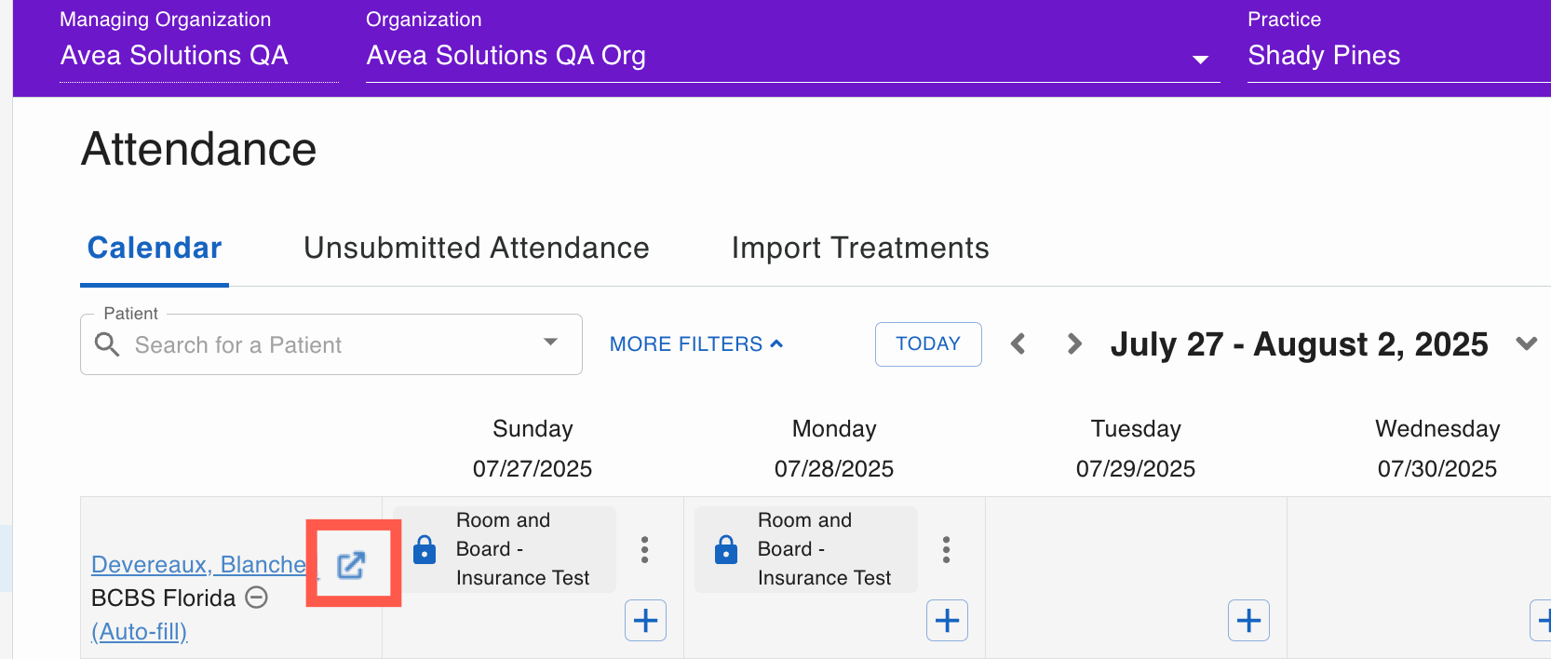The image size is (1551, 659).
Task: Open Blanche Devereaux's external link icon
Action: pyautogui.click(x=351, y=564)
